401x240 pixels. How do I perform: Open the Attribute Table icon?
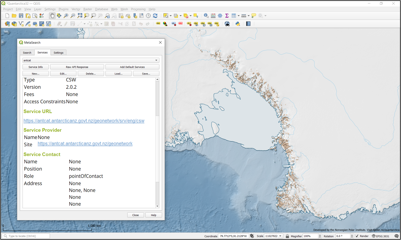[234, 16]
